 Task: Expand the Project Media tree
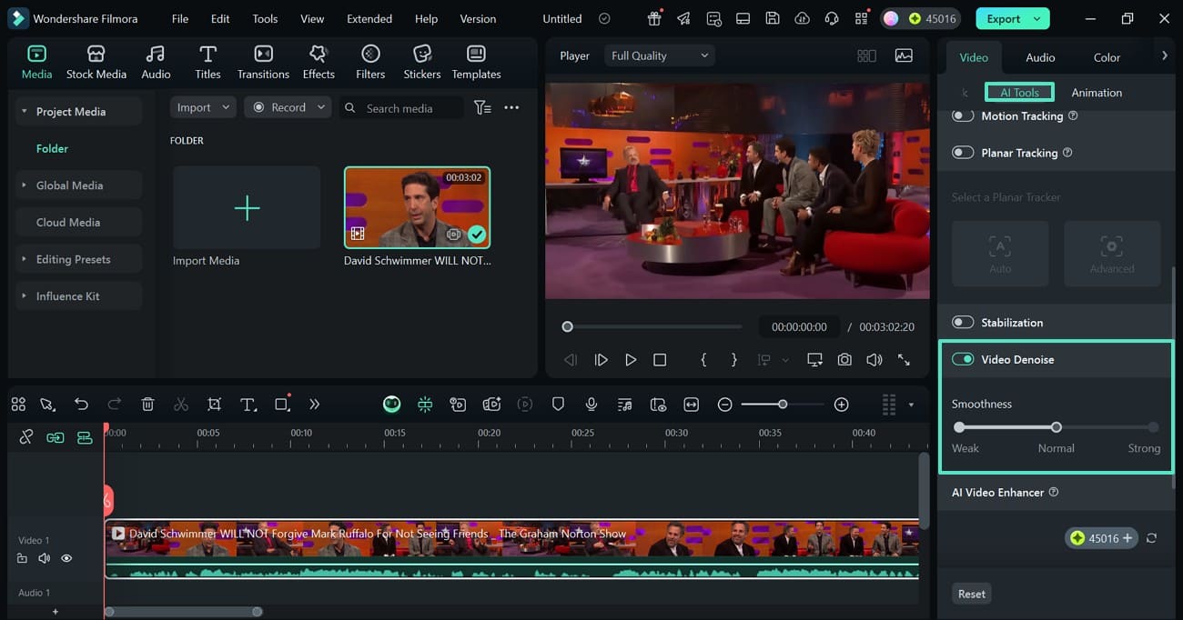click(x=25, y=112)
